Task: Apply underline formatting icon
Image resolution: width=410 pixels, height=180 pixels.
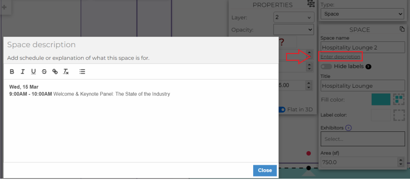Action: (x=33, y=72)
